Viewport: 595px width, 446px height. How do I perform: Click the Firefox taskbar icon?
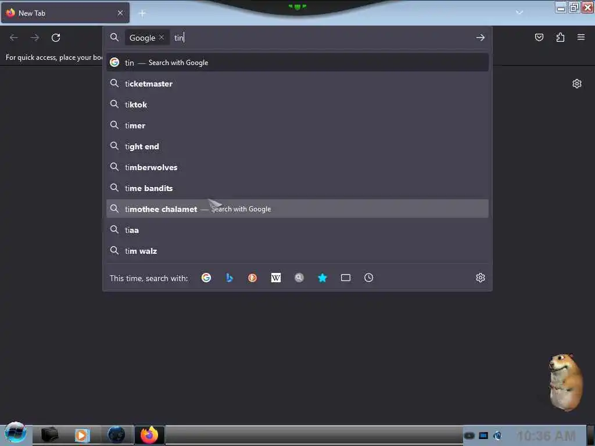(x=149, y=434)
